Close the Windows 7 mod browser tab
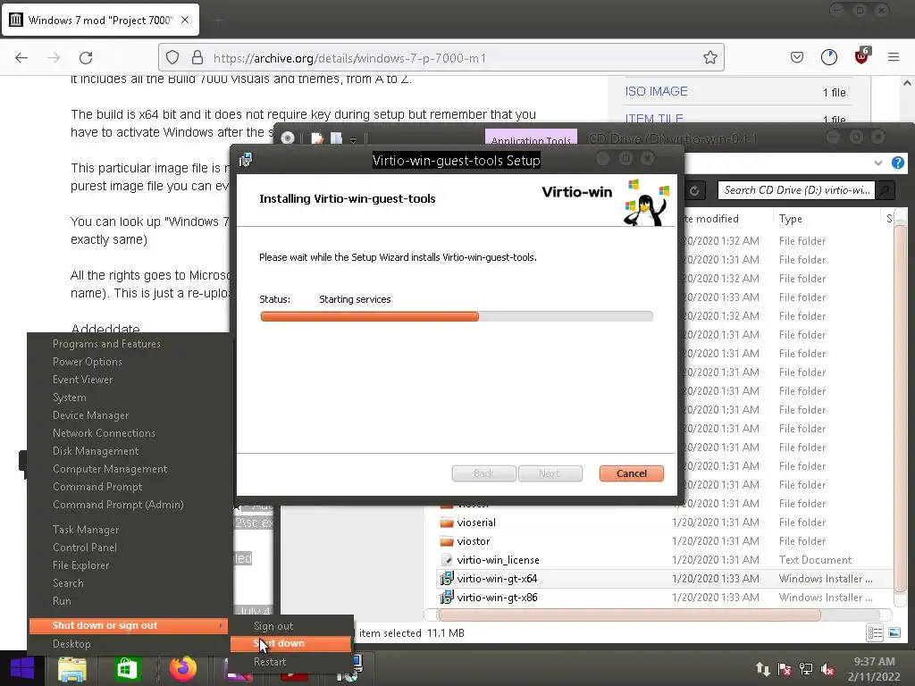The image size is (915, 686). [x=185, y=20]
